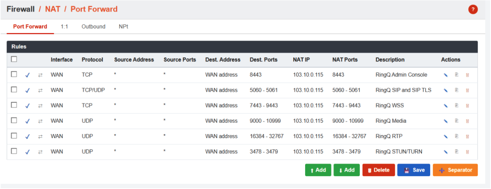491x189 pixels.
Task: Edit the RingQ STUN/TURN rule
Action: point(446,152)
